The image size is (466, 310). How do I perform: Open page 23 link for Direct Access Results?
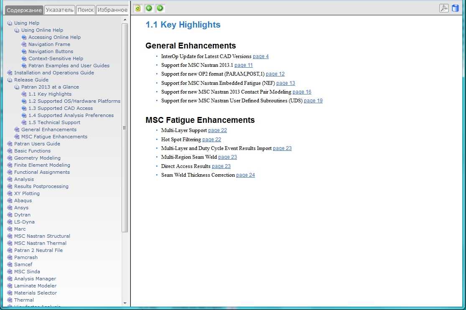point(222,166)
